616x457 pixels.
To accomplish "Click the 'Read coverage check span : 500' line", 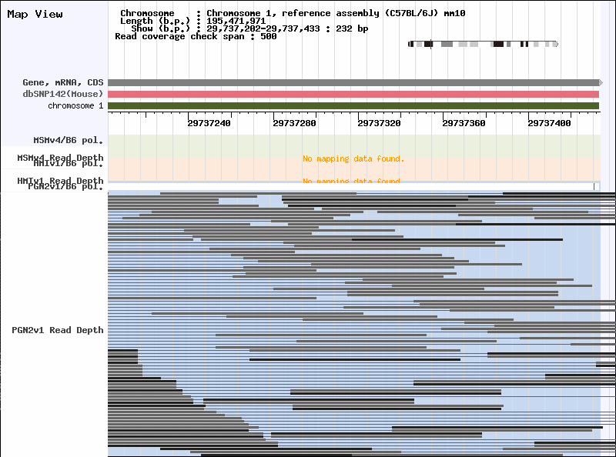I will (x=196, y=36).
